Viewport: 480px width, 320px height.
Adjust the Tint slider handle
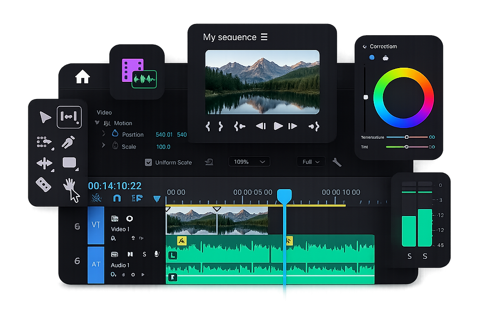point(407,147)
